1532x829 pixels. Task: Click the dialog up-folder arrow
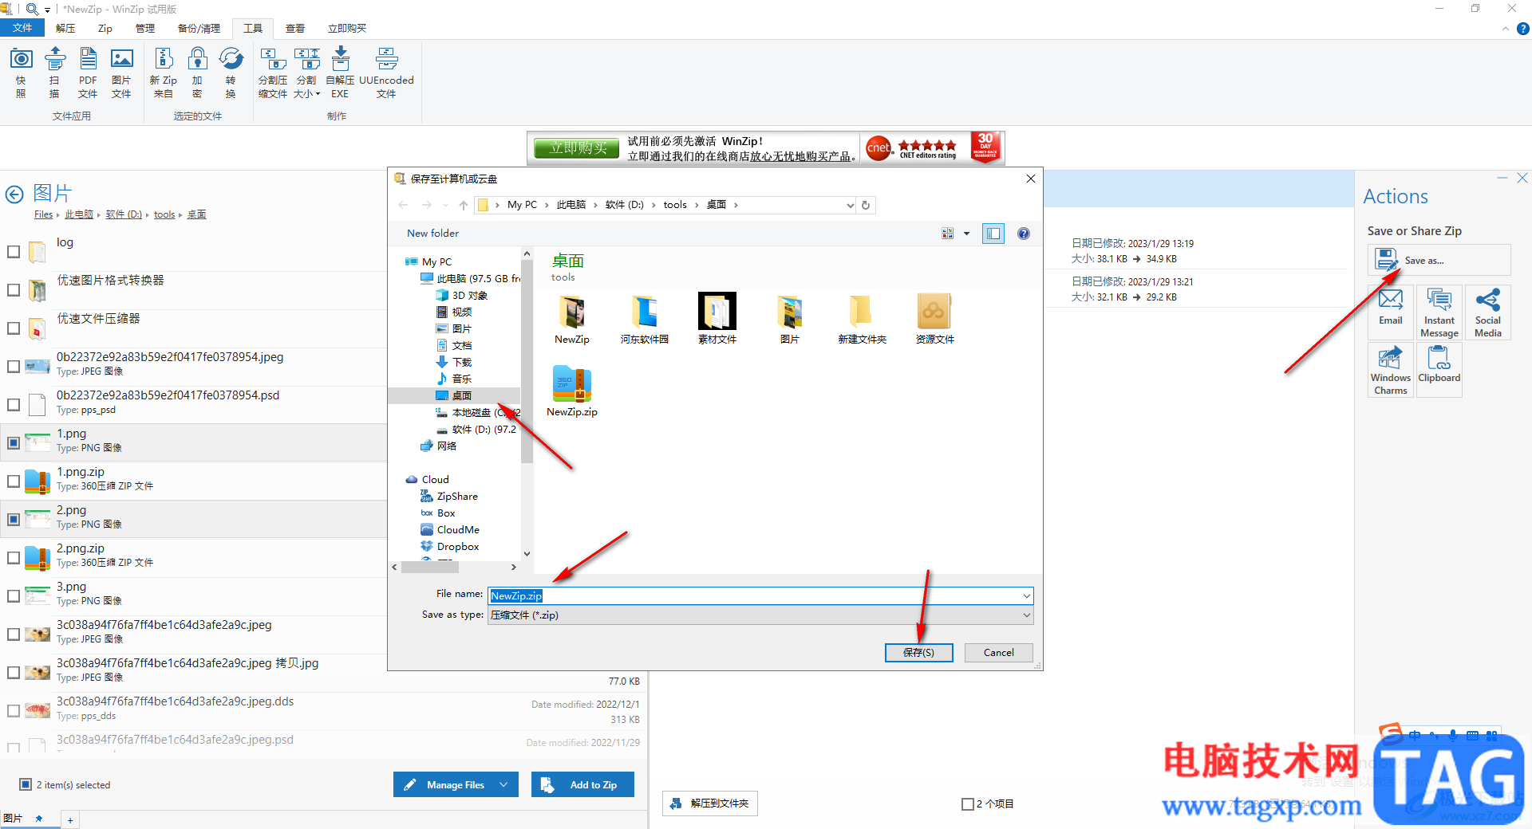(x=464, y=205)
